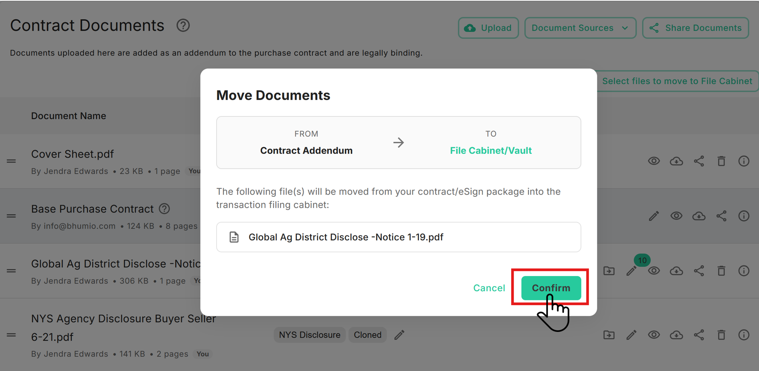The height and width of the screenshot is (371, 759).
Task: Cancel the Move Documents dialog
Action: (x=489, y=288)
